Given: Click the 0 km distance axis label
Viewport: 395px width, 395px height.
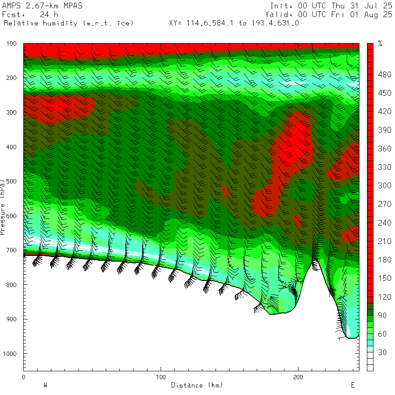Looking at the screenshot, I should [x=24, y=377].
